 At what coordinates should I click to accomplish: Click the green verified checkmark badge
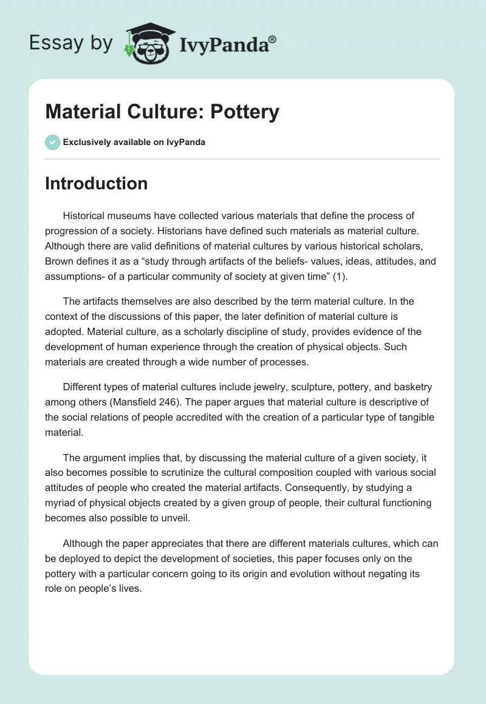(52, 142)
